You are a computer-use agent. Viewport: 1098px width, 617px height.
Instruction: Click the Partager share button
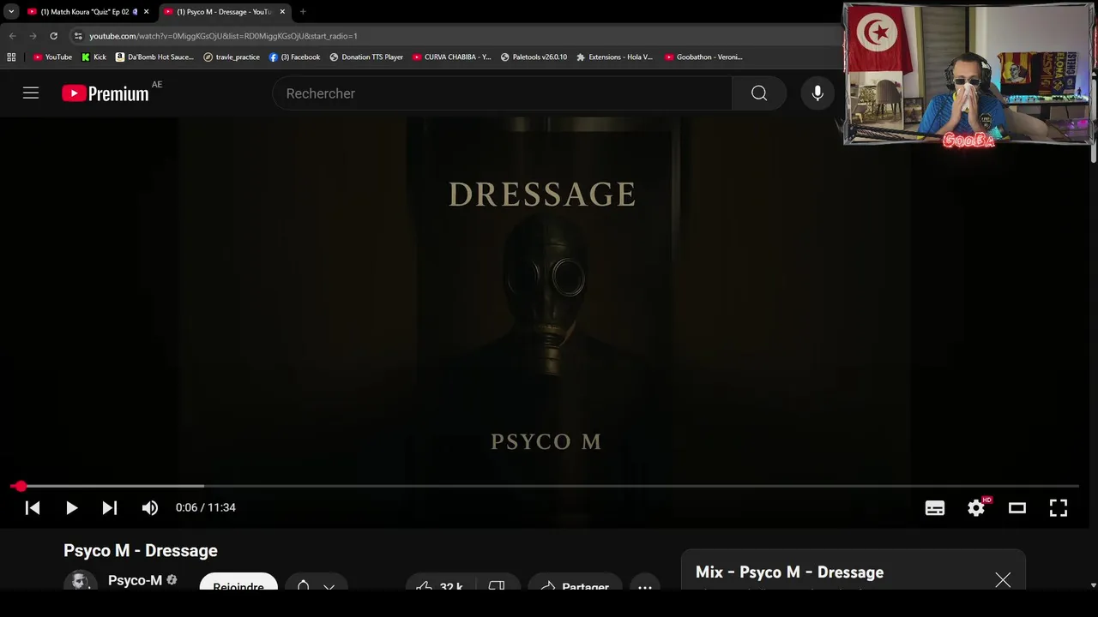point(575,584)
